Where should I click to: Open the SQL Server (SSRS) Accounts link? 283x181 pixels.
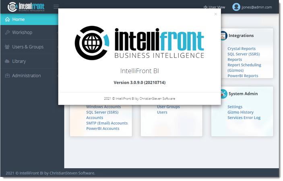pyautogui.click(x=102, y=115)
